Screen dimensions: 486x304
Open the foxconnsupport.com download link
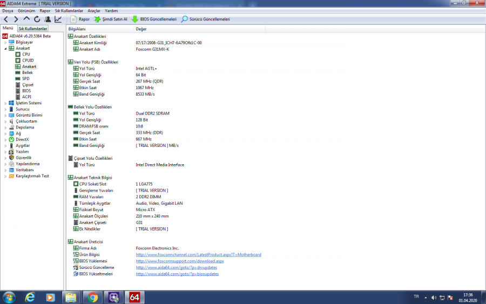point(180,261)
